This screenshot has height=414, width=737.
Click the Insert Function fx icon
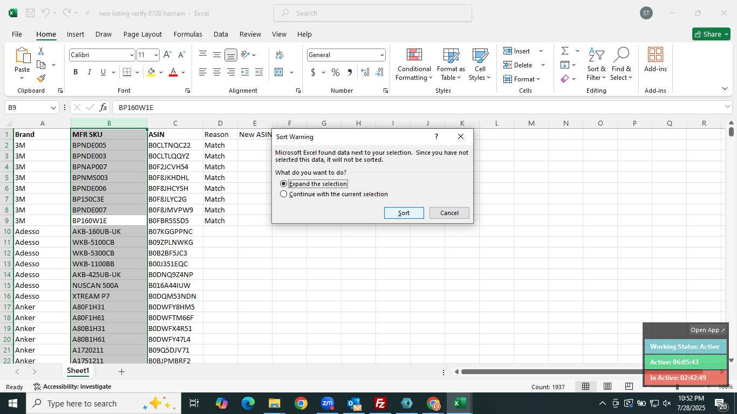click(104, 107)
